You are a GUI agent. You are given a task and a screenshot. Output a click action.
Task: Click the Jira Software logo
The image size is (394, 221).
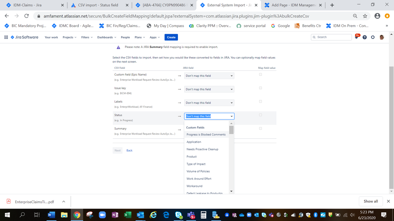[24, 37]
